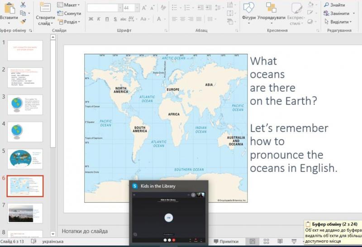Image resolution: width=362 pixels, height=247 pixels.
Task: Click the Створити слайд new slide icon
Action: (45, 8)
